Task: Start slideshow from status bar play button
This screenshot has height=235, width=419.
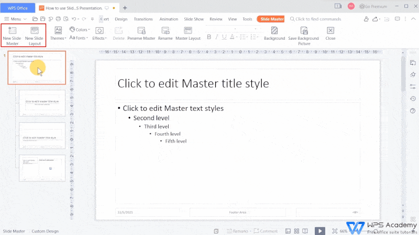Action: [x=319, y=231]
